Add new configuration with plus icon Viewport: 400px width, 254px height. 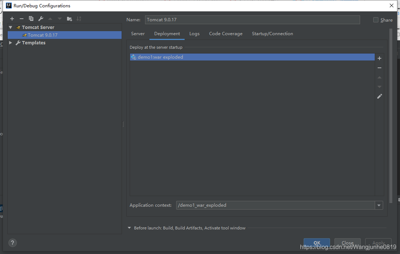(x=12, y=19)
